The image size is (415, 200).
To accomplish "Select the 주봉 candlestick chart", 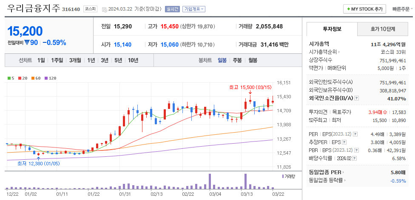I will pyautogui.click(x=237, y=61).
